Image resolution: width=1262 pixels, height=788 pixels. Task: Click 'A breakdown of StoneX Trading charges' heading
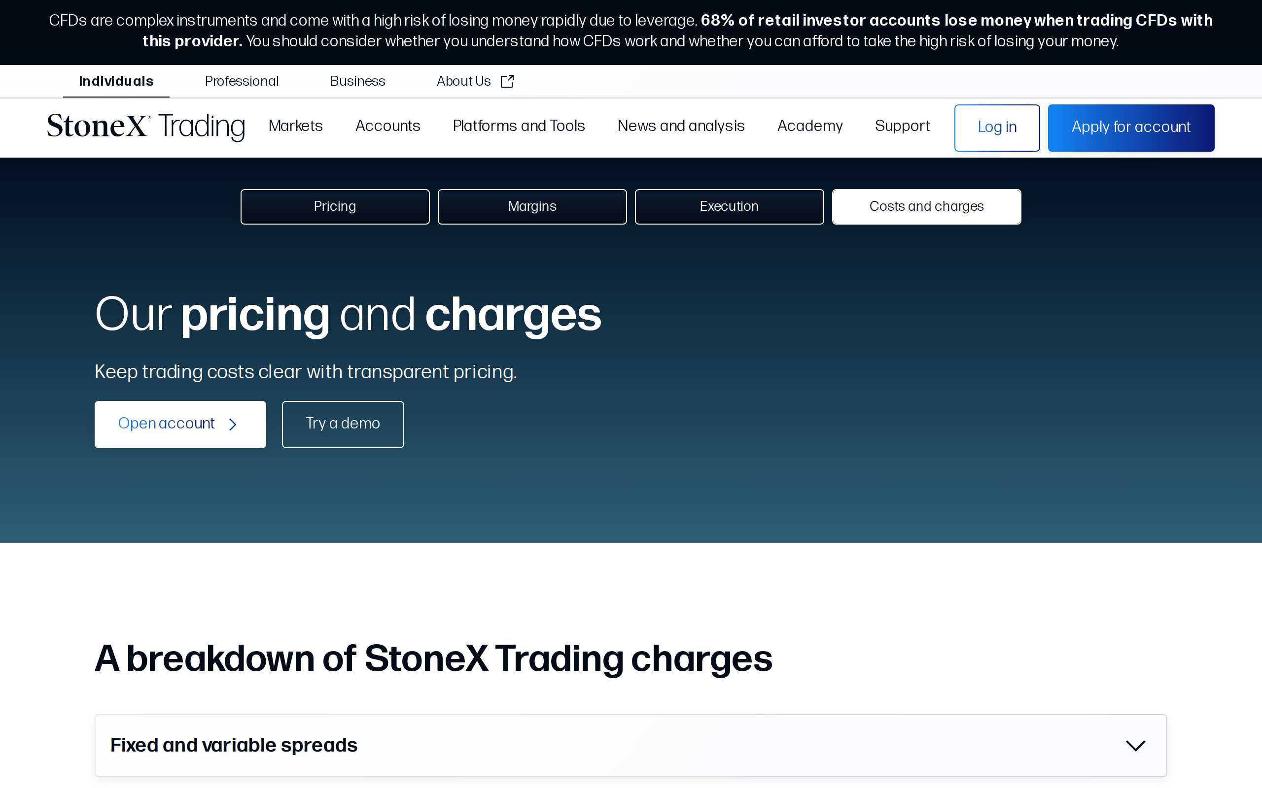433,658
